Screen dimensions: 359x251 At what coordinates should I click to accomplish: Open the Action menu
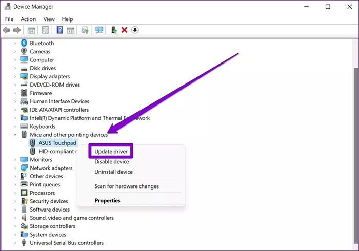coord(28,19)
